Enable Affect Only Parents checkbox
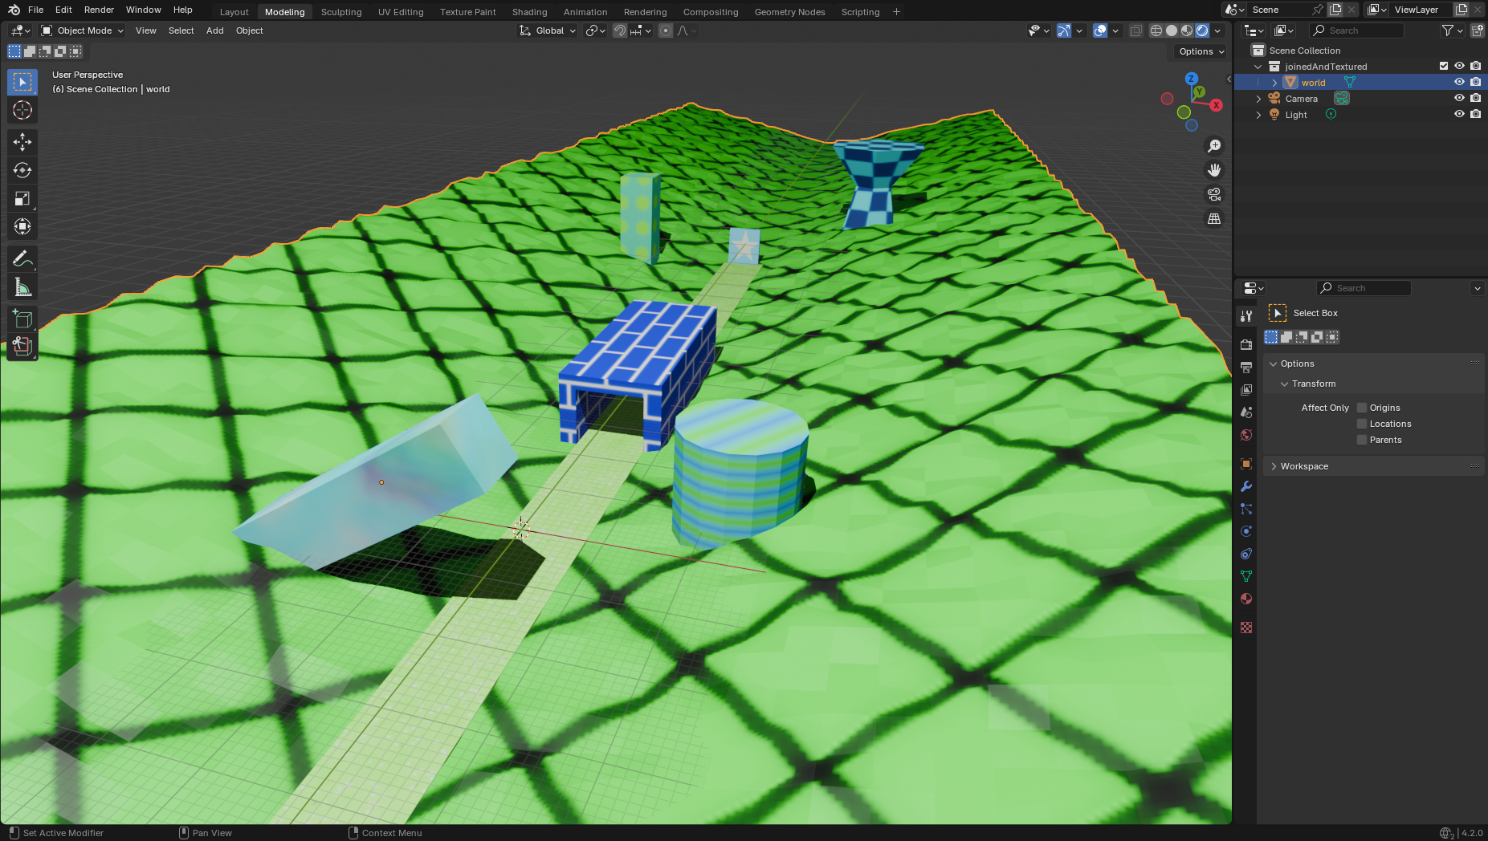 click(1362, 440)
